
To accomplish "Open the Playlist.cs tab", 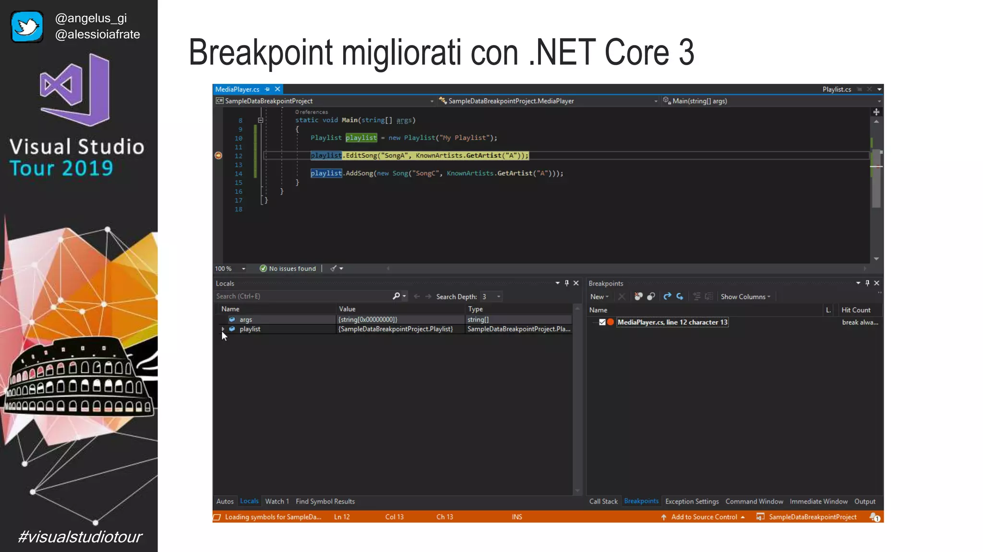I will (837, 89).
